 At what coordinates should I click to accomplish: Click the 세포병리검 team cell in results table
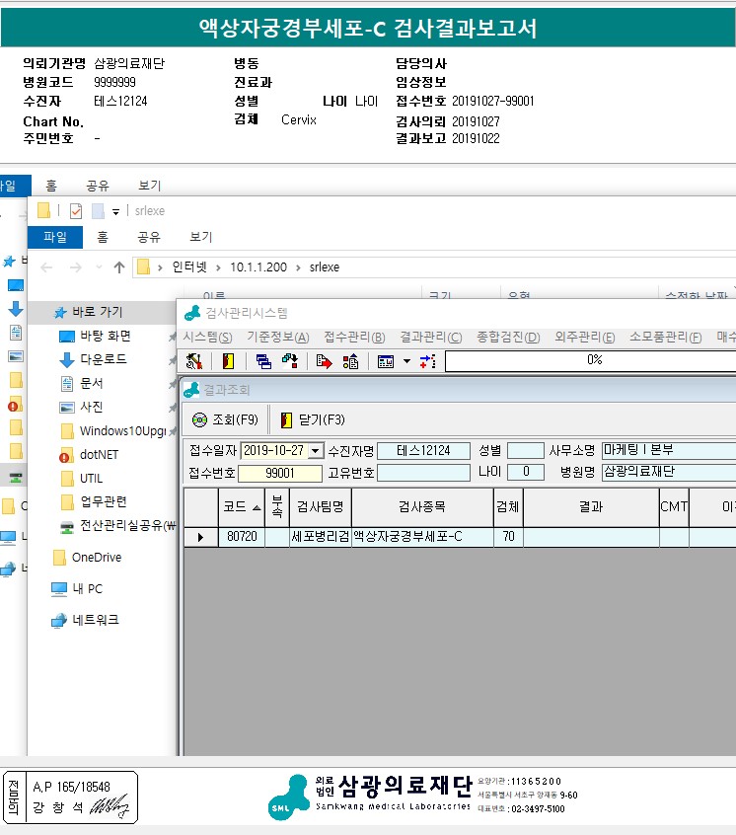tap(321, 537)
